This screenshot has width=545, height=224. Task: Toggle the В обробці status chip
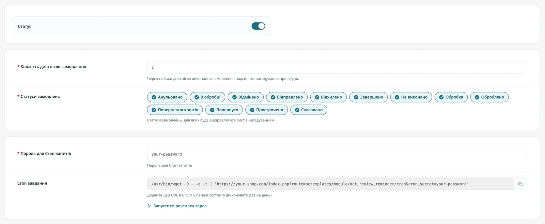point(207,97)
